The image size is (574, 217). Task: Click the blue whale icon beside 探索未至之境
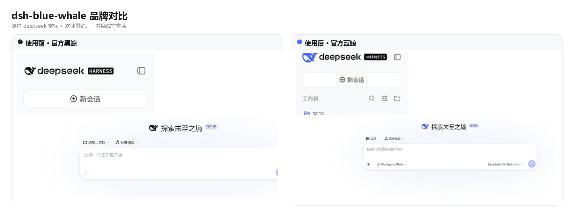[x=425, y=127]
